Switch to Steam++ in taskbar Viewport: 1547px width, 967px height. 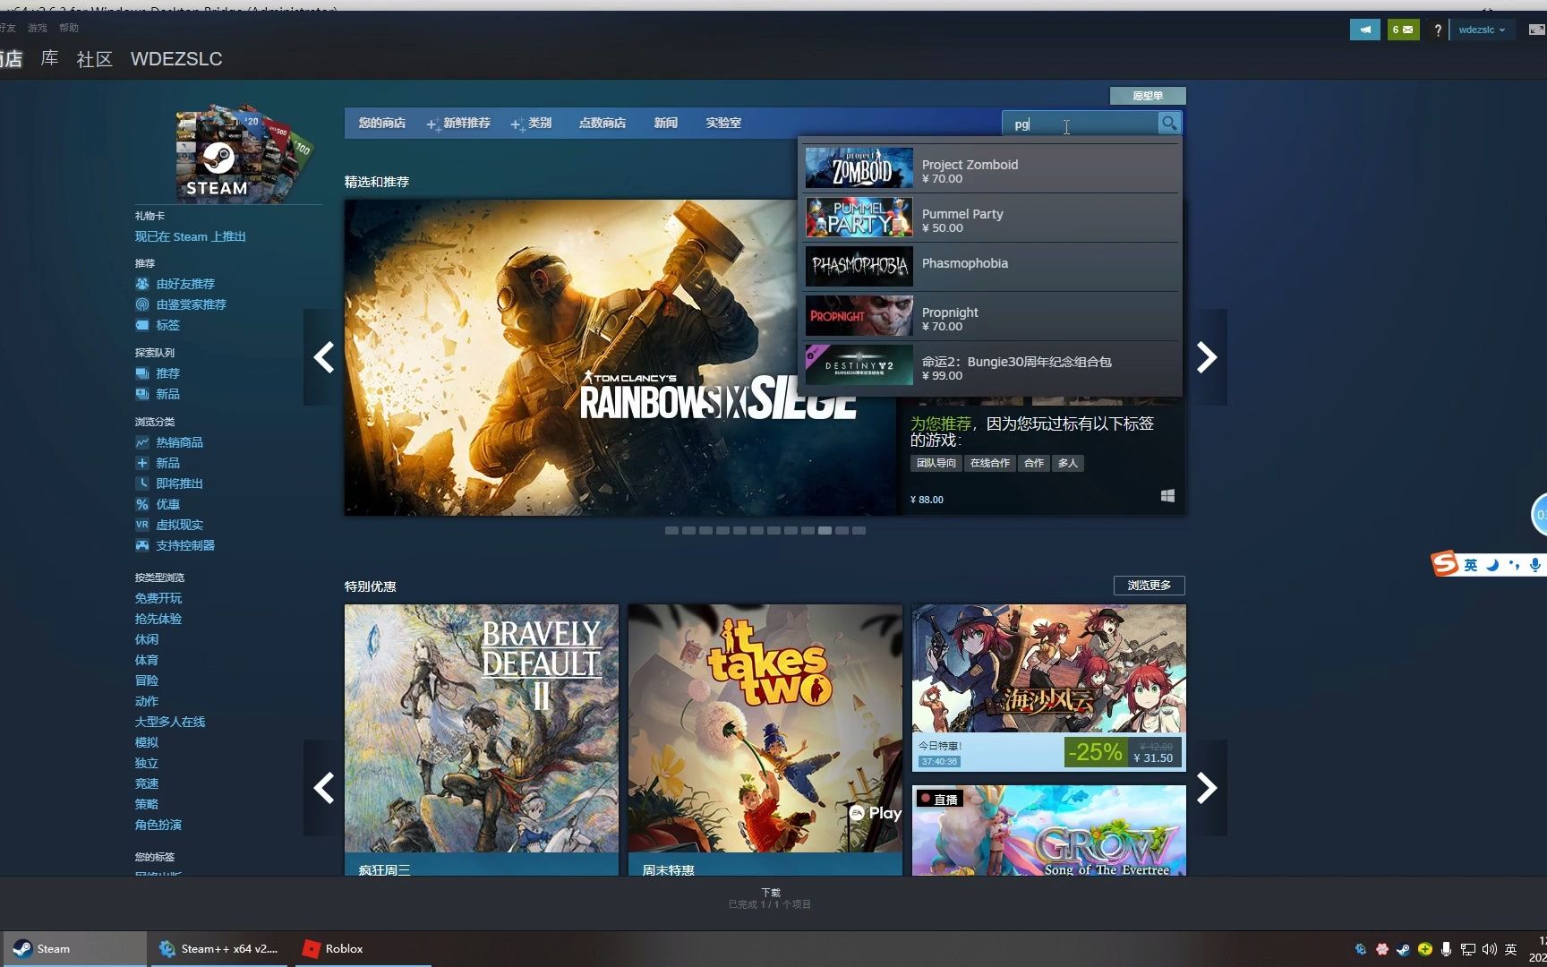point(218,949)
